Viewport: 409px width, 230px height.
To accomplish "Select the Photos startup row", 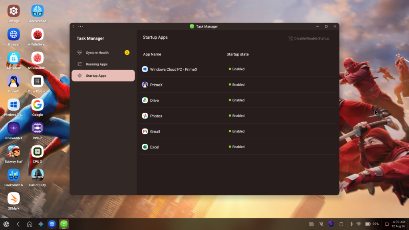I will coord(238,116).
